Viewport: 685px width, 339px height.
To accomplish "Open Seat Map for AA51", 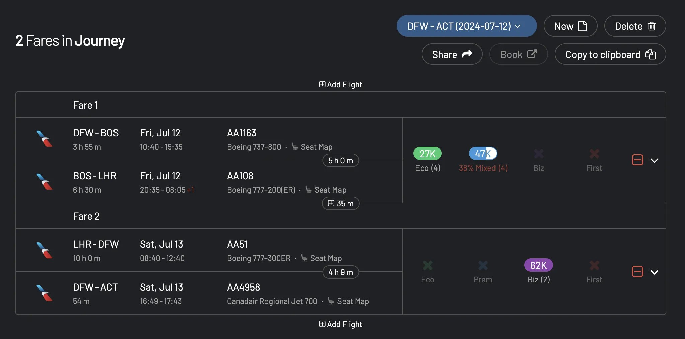I will tap(321, 258).
